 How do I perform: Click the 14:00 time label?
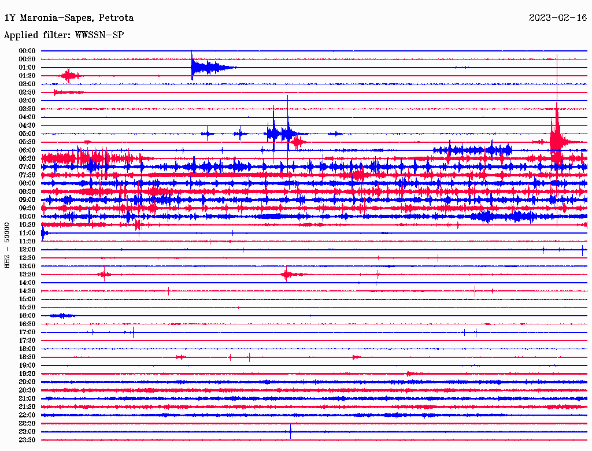coord(27,283)
